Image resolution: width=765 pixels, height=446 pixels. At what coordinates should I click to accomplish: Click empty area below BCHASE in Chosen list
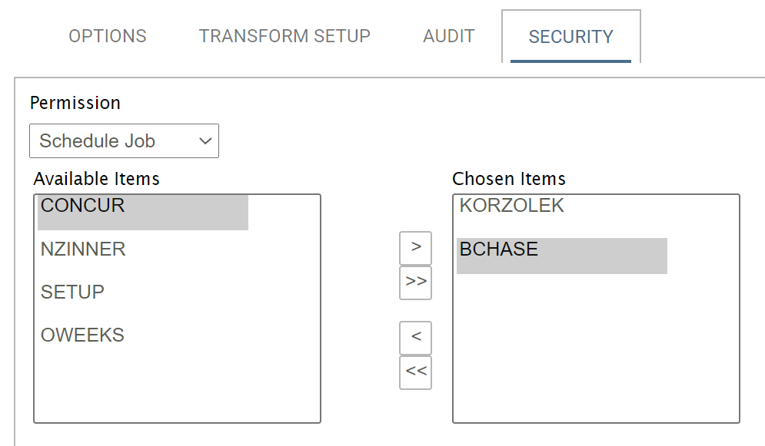[596, 353]
